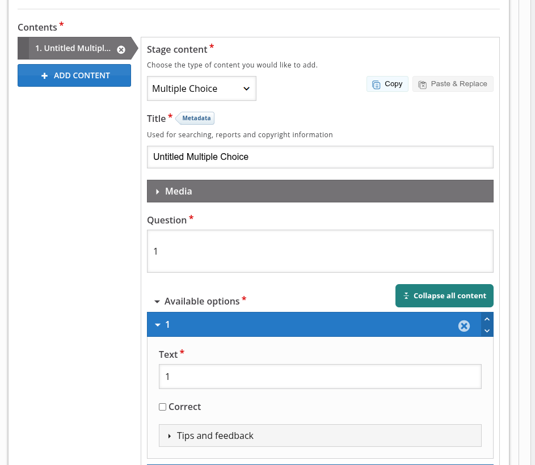Image resolution: width=535 pixels, height=465 pixels.
Task: Edit the option Text input field
Action: (320, 377)
